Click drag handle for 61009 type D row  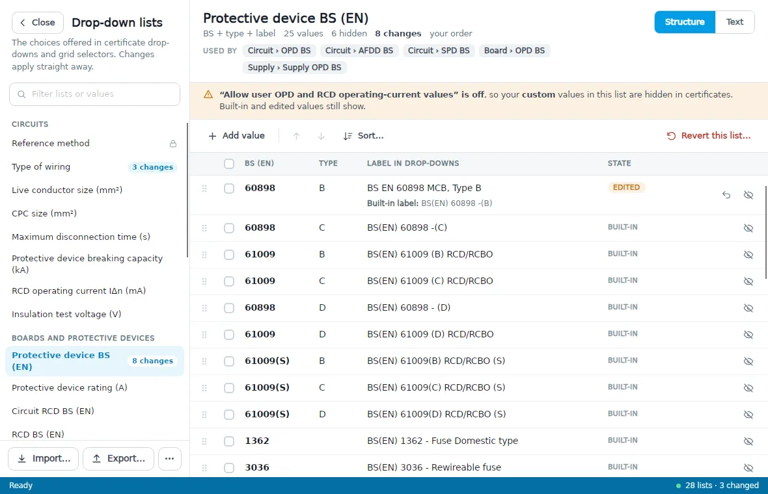point(204,335)
